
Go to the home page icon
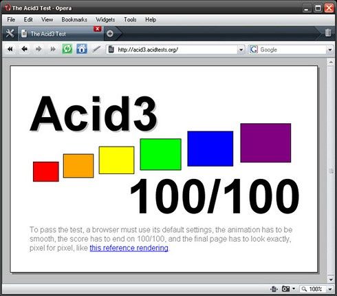82,49
